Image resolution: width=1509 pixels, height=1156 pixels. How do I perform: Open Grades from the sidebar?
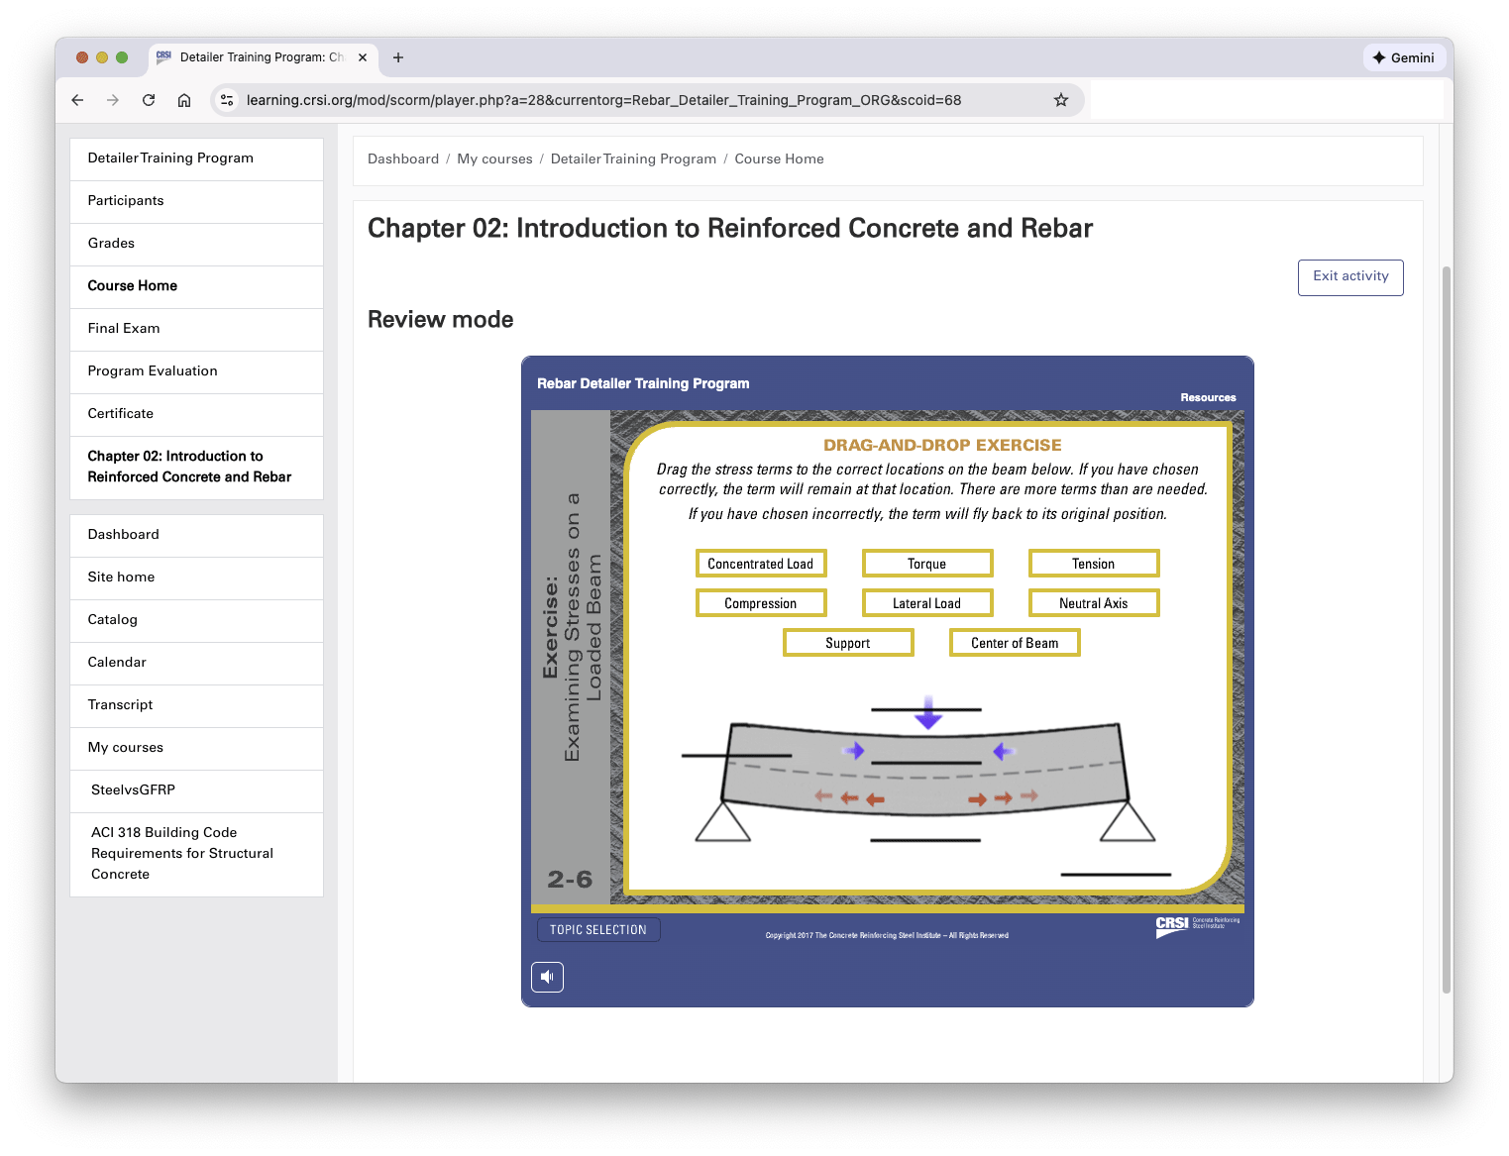[x=111, y=243]
